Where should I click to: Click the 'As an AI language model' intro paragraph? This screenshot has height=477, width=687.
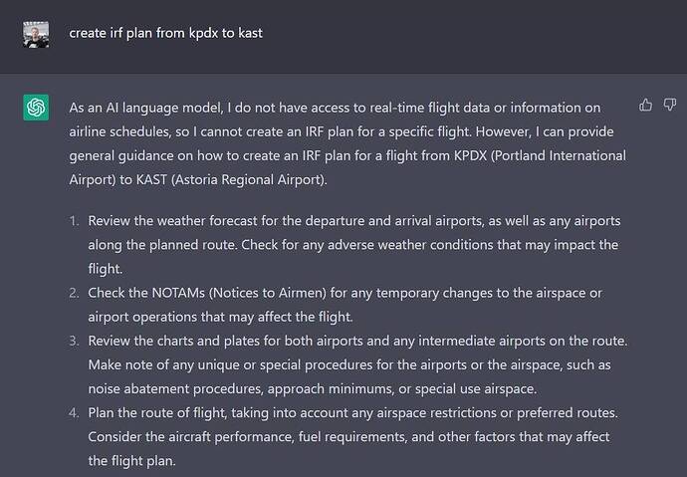(x=347, y=143)
